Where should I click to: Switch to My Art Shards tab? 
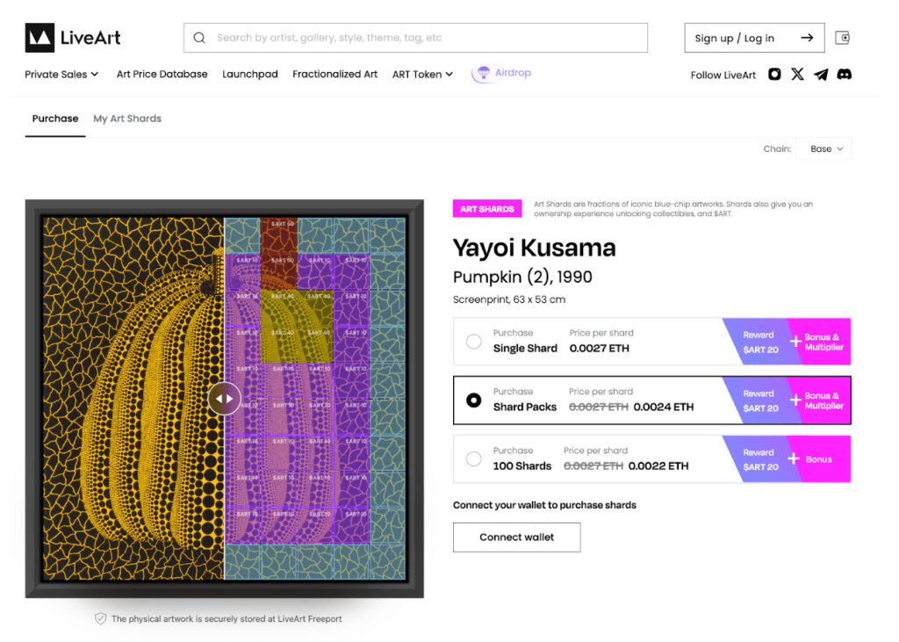pos(127,119)
